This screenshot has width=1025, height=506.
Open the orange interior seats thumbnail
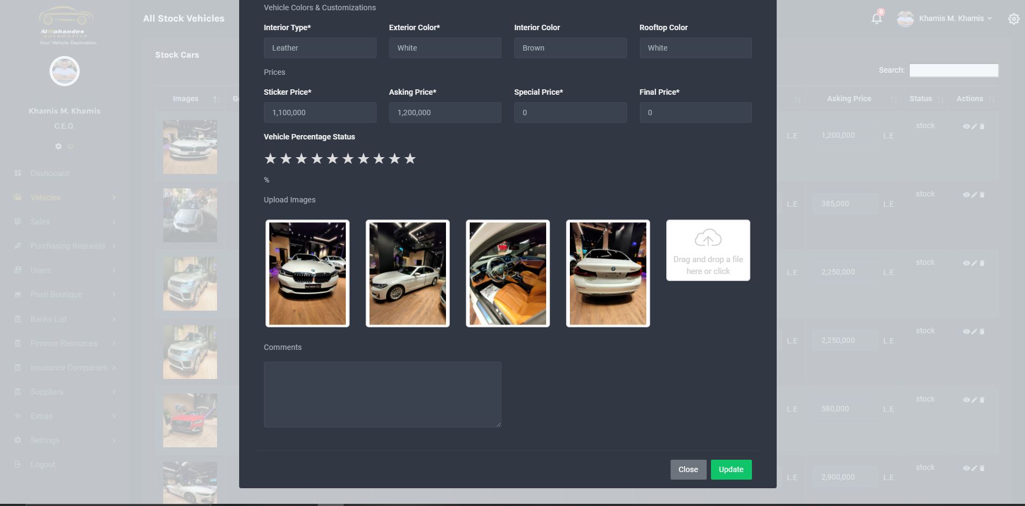(x=508, y=273)
